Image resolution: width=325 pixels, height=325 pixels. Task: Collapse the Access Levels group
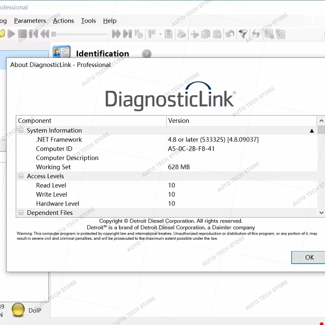(x=21, y=176)
